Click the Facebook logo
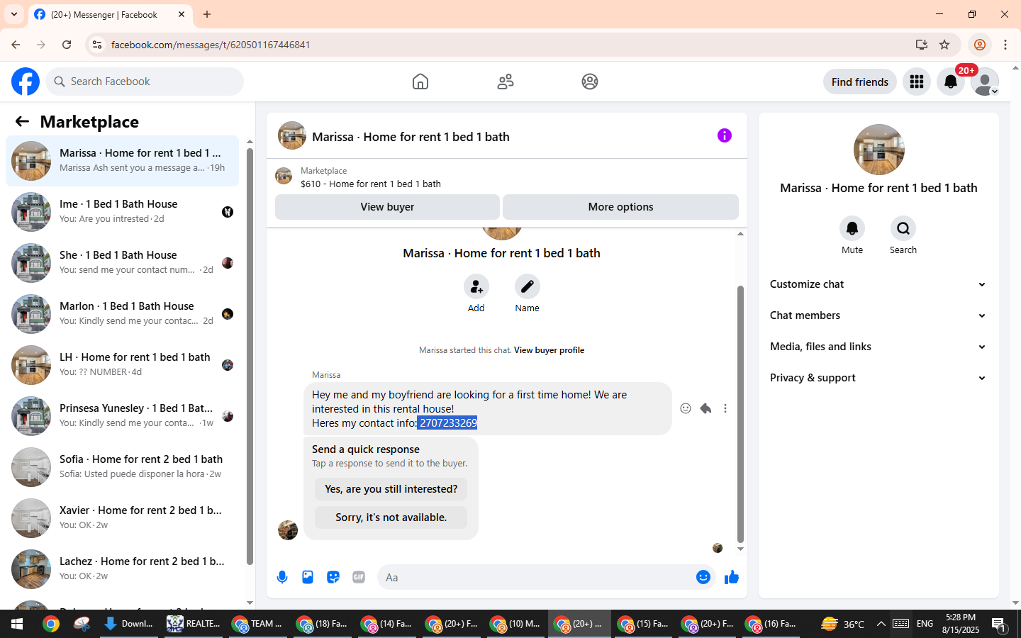This screenshot has height=638, width=1021. tap(26, 82)
